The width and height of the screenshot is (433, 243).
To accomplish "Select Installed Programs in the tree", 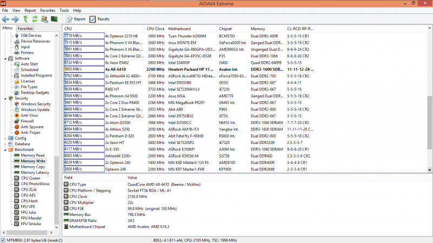I will point(36,75).
